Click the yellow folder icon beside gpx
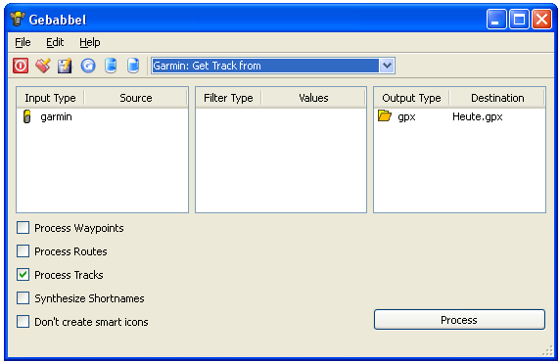 pyautogui.click(x=385, y=116)
